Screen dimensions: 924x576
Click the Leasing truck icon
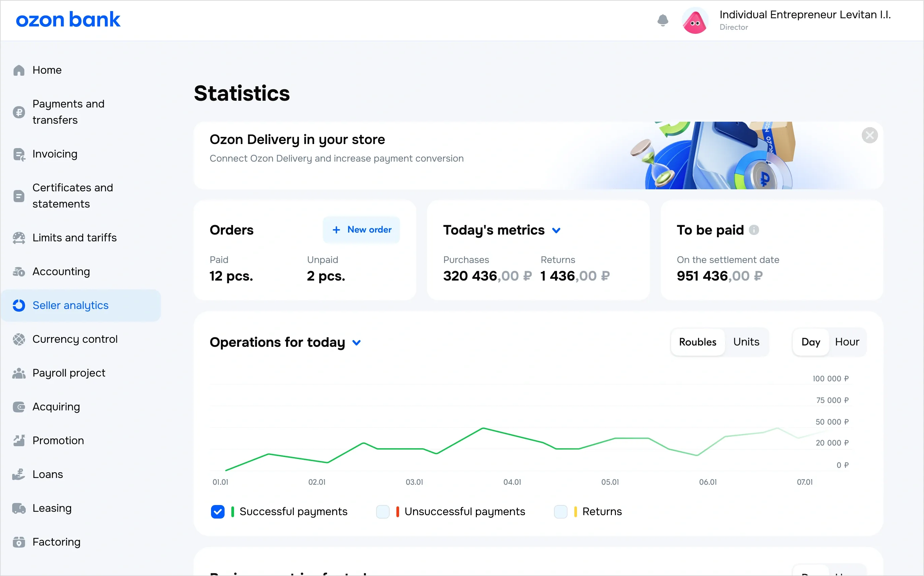pyautogui.click(x=19, y=509)
